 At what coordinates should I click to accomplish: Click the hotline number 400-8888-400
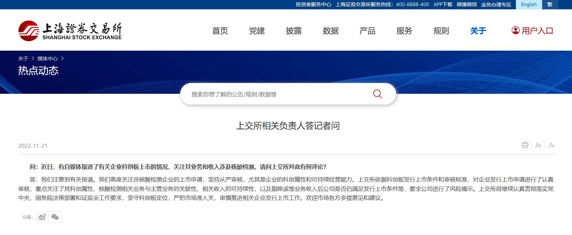[413, 4]
